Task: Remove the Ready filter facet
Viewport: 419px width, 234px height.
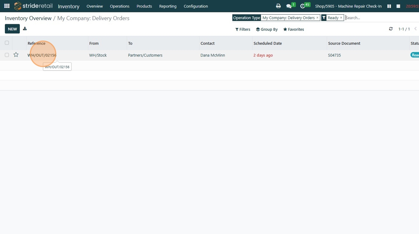Action: coord(341,18)
